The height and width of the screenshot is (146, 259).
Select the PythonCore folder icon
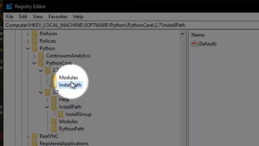[41, 63]
